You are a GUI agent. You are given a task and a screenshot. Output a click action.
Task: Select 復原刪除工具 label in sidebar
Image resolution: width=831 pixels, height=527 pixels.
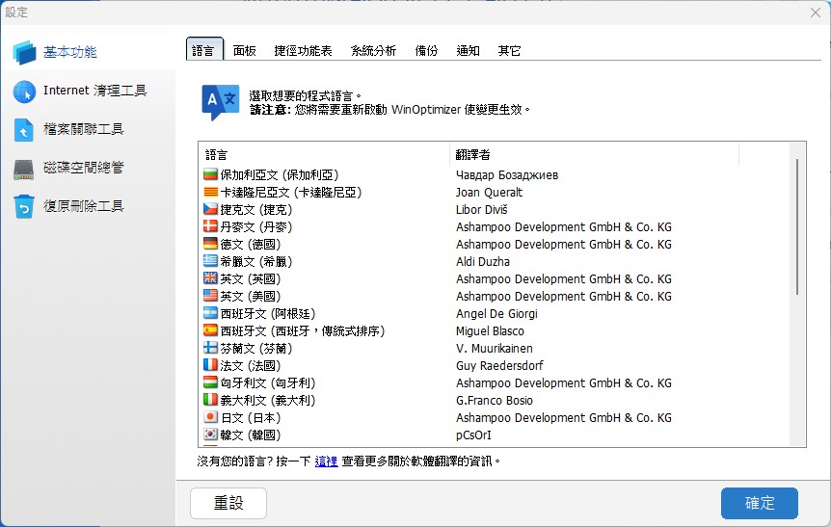(x=84, y=206)
